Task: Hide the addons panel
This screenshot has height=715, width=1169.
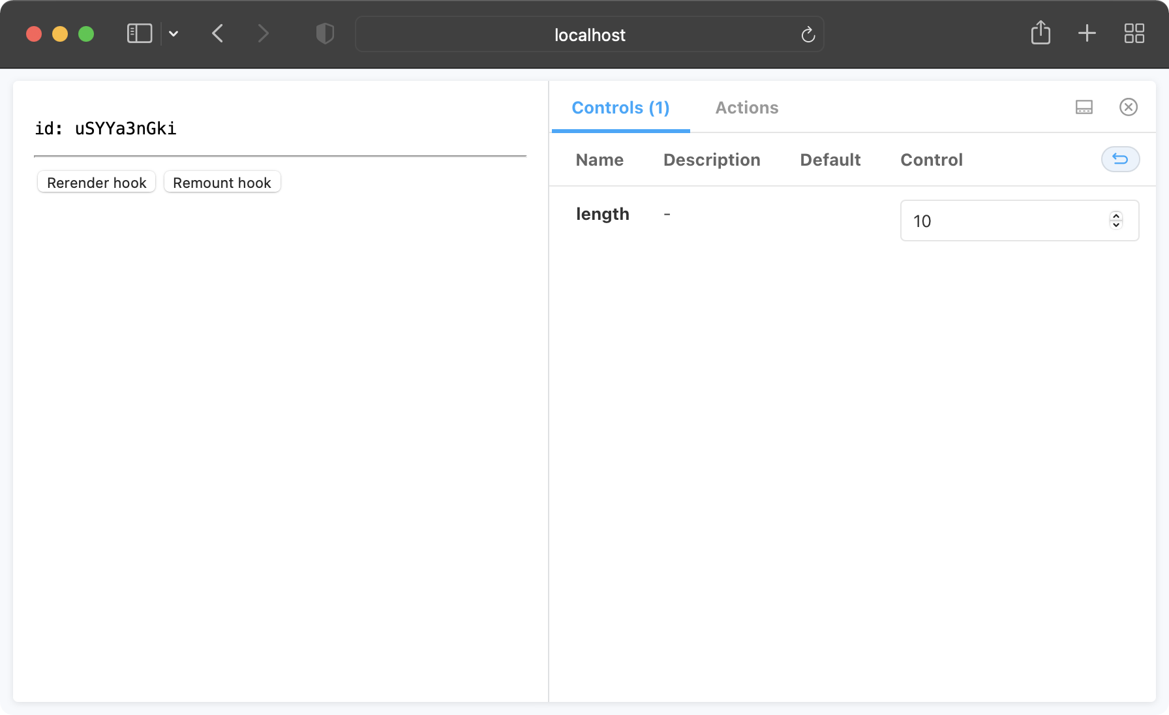Action: tap(1129, 107)
